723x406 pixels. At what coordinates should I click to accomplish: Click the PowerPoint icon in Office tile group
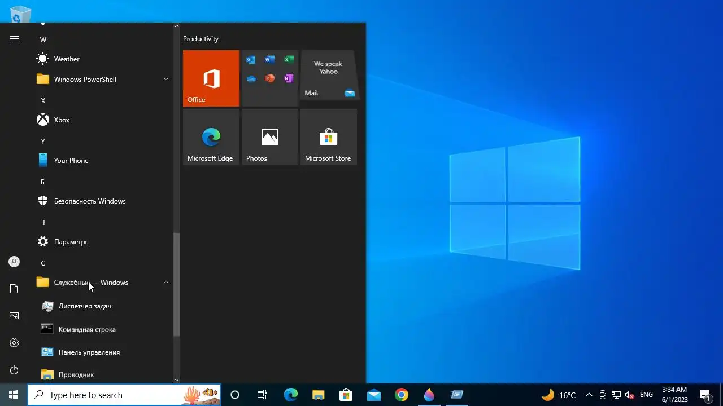coord(269,78)
